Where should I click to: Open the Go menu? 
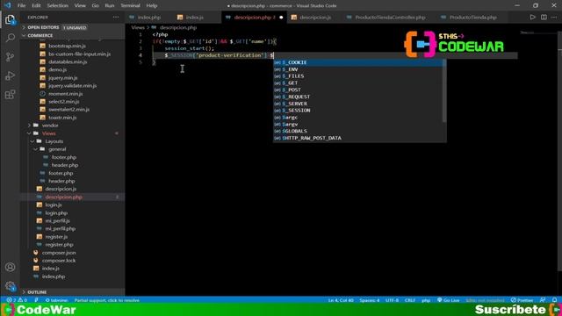coord(95,6)
